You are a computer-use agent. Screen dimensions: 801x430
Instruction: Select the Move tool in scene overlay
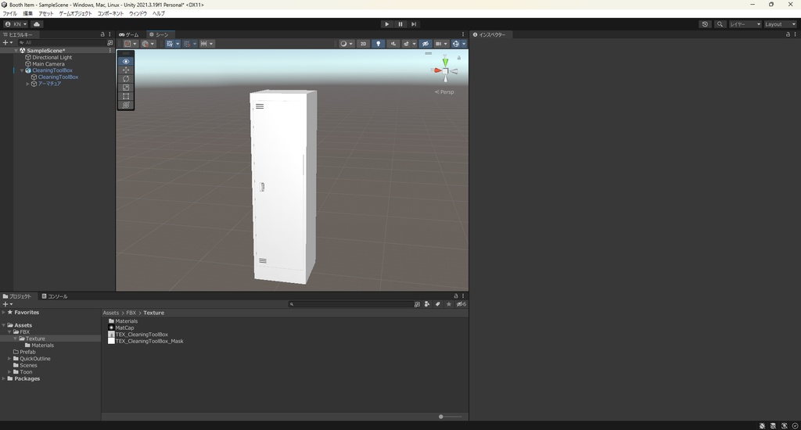click(x=126, y=70)
